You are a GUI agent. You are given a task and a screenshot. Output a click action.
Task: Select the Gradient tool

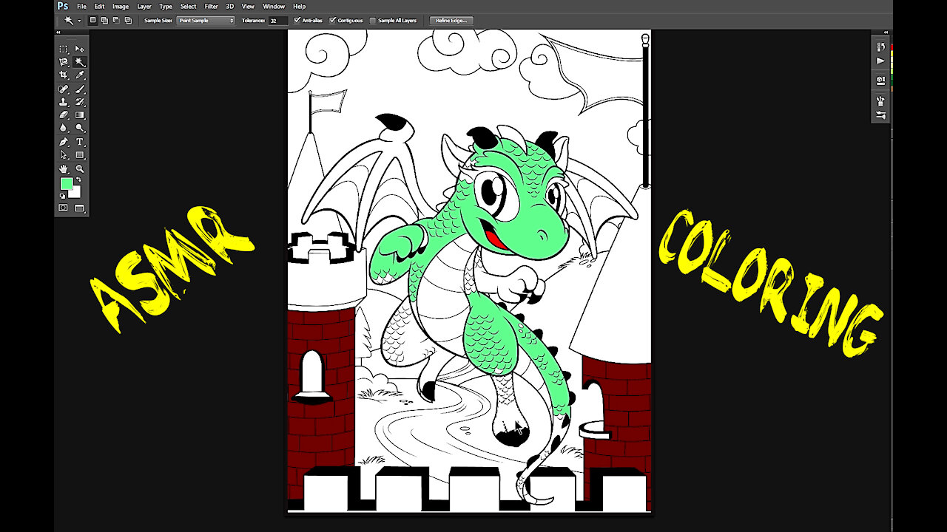point(80,115)
